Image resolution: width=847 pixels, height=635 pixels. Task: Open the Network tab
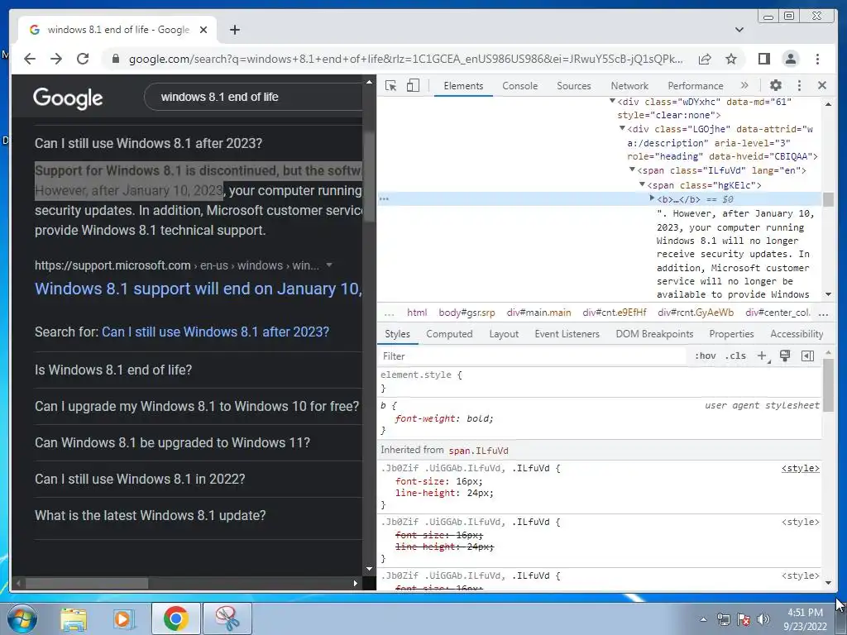click(x=629, y=86)
